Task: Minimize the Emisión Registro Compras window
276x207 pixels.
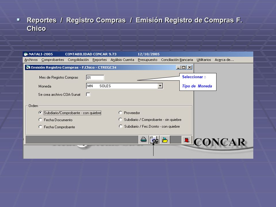Action: coord(179,67)
